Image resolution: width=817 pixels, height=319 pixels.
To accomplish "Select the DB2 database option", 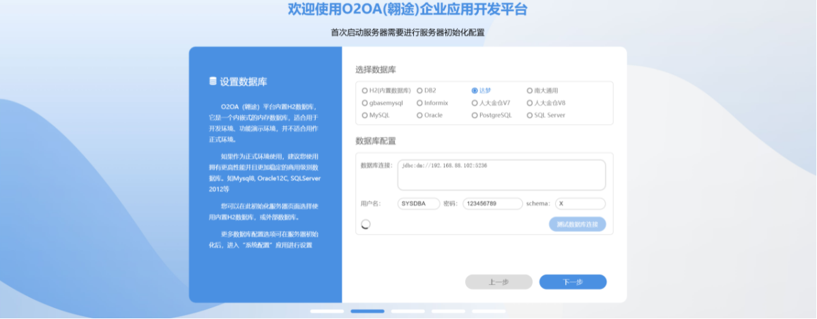I will [426, 90].
